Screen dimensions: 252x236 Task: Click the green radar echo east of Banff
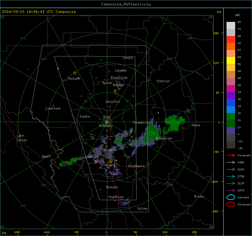click(x=71, y=161)
